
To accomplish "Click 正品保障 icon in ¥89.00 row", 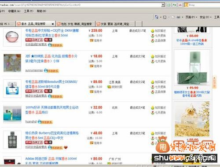I will [x=153, y=92].
